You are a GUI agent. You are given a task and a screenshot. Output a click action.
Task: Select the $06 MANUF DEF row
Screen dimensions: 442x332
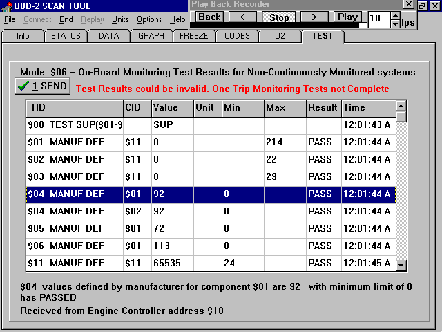211,246
